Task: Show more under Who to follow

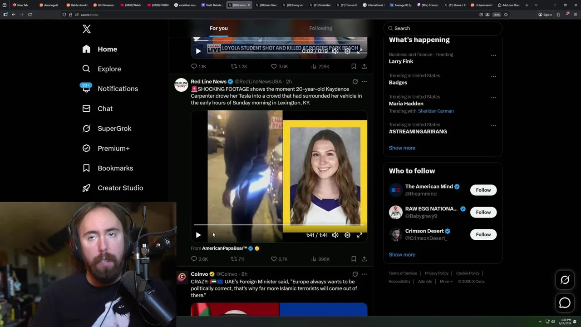Action: (402, 255)
